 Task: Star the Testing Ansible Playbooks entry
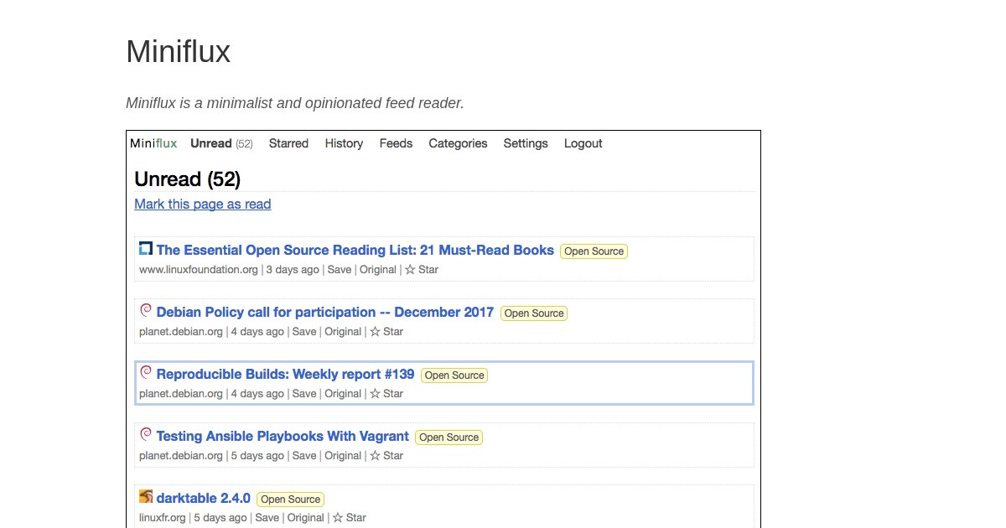coord(386,456)
